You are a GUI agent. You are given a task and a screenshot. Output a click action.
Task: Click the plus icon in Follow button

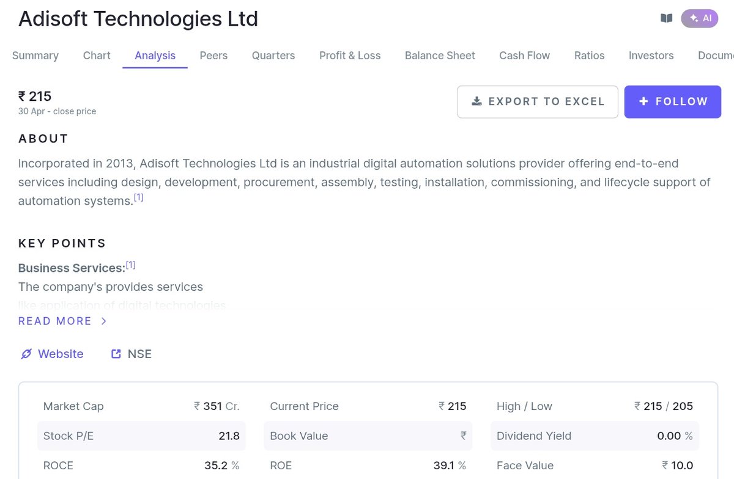click(x=643, y=101)
